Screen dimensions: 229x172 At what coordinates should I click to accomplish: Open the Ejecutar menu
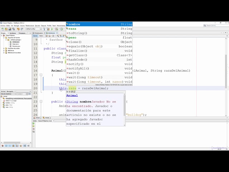[38, 25]
